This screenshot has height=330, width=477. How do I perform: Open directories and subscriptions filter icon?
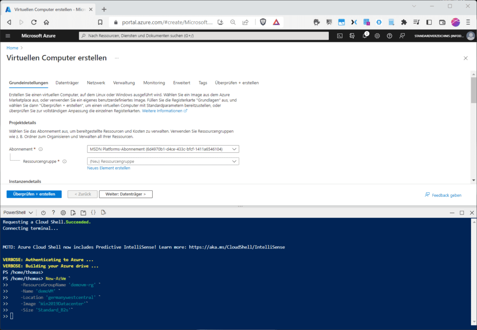(352, 36)
